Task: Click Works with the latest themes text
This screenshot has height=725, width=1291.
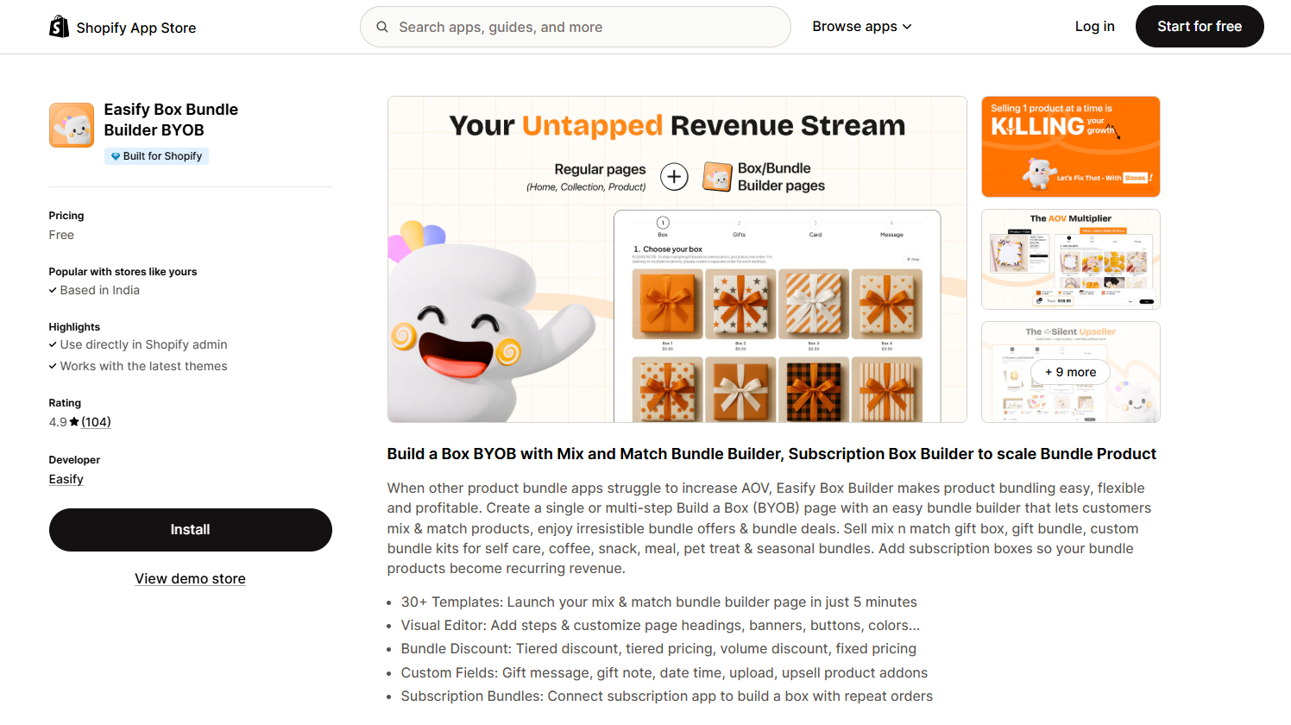Action: point(144,366)
